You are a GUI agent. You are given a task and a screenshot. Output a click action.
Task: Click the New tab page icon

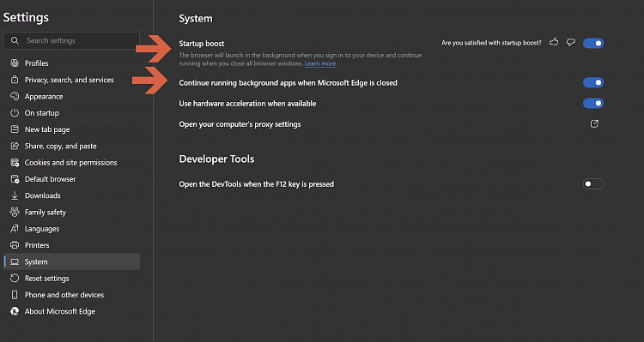pyautogui.click(x=15, y=129)
